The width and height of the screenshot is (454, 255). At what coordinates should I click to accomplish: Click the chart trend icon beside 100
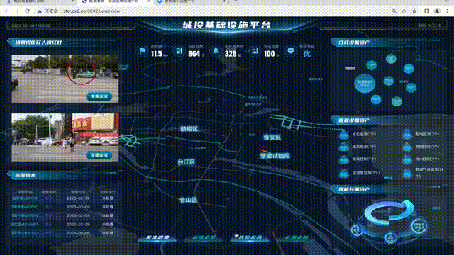coord(255,51)
